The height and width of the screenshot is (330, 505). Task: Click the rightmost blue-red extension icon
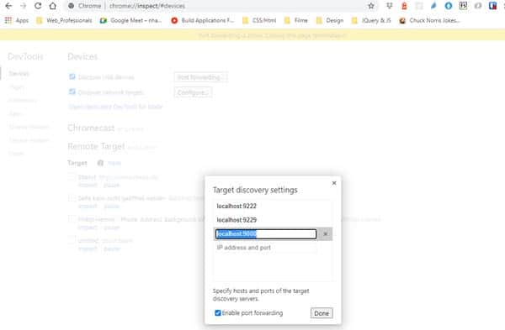click(x=492, y=6)
